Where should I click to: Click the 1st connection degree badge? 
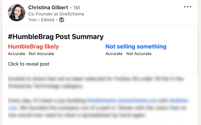coord(77,7)
